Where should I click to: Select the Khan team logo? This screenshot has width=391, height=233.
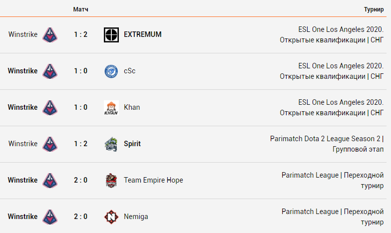coord(111,108)
